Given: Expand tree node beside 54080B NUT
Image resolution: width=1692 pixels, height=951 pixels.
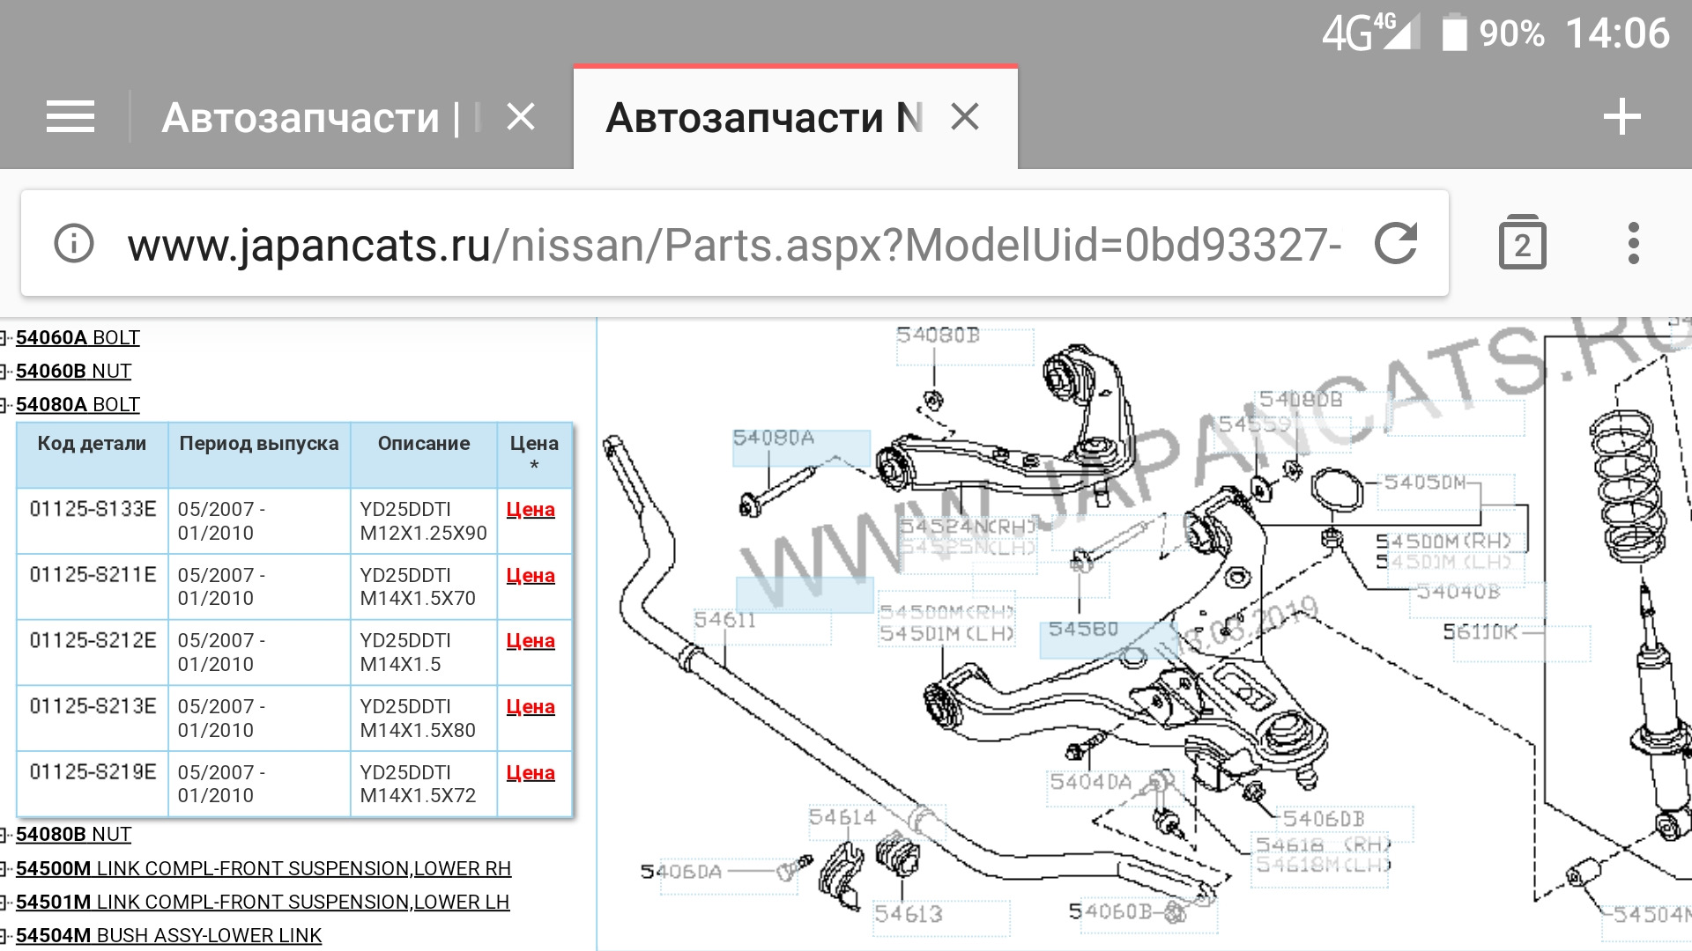Looking at the screenshot, I should [4, 835].
